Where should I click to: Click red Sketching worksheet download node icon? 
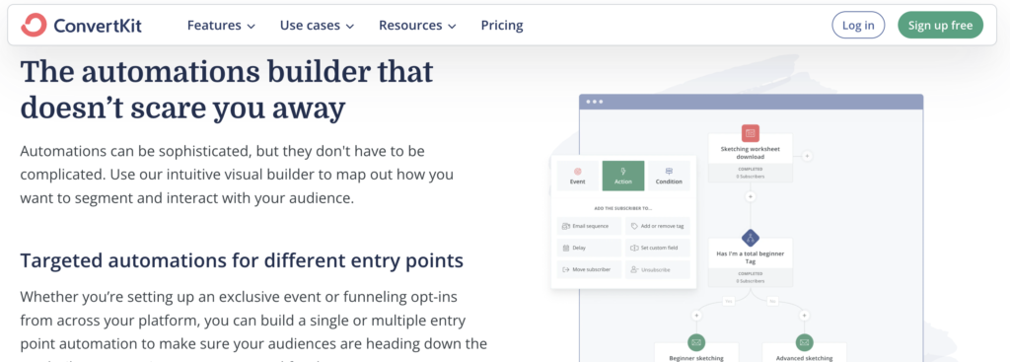point(750,133)
